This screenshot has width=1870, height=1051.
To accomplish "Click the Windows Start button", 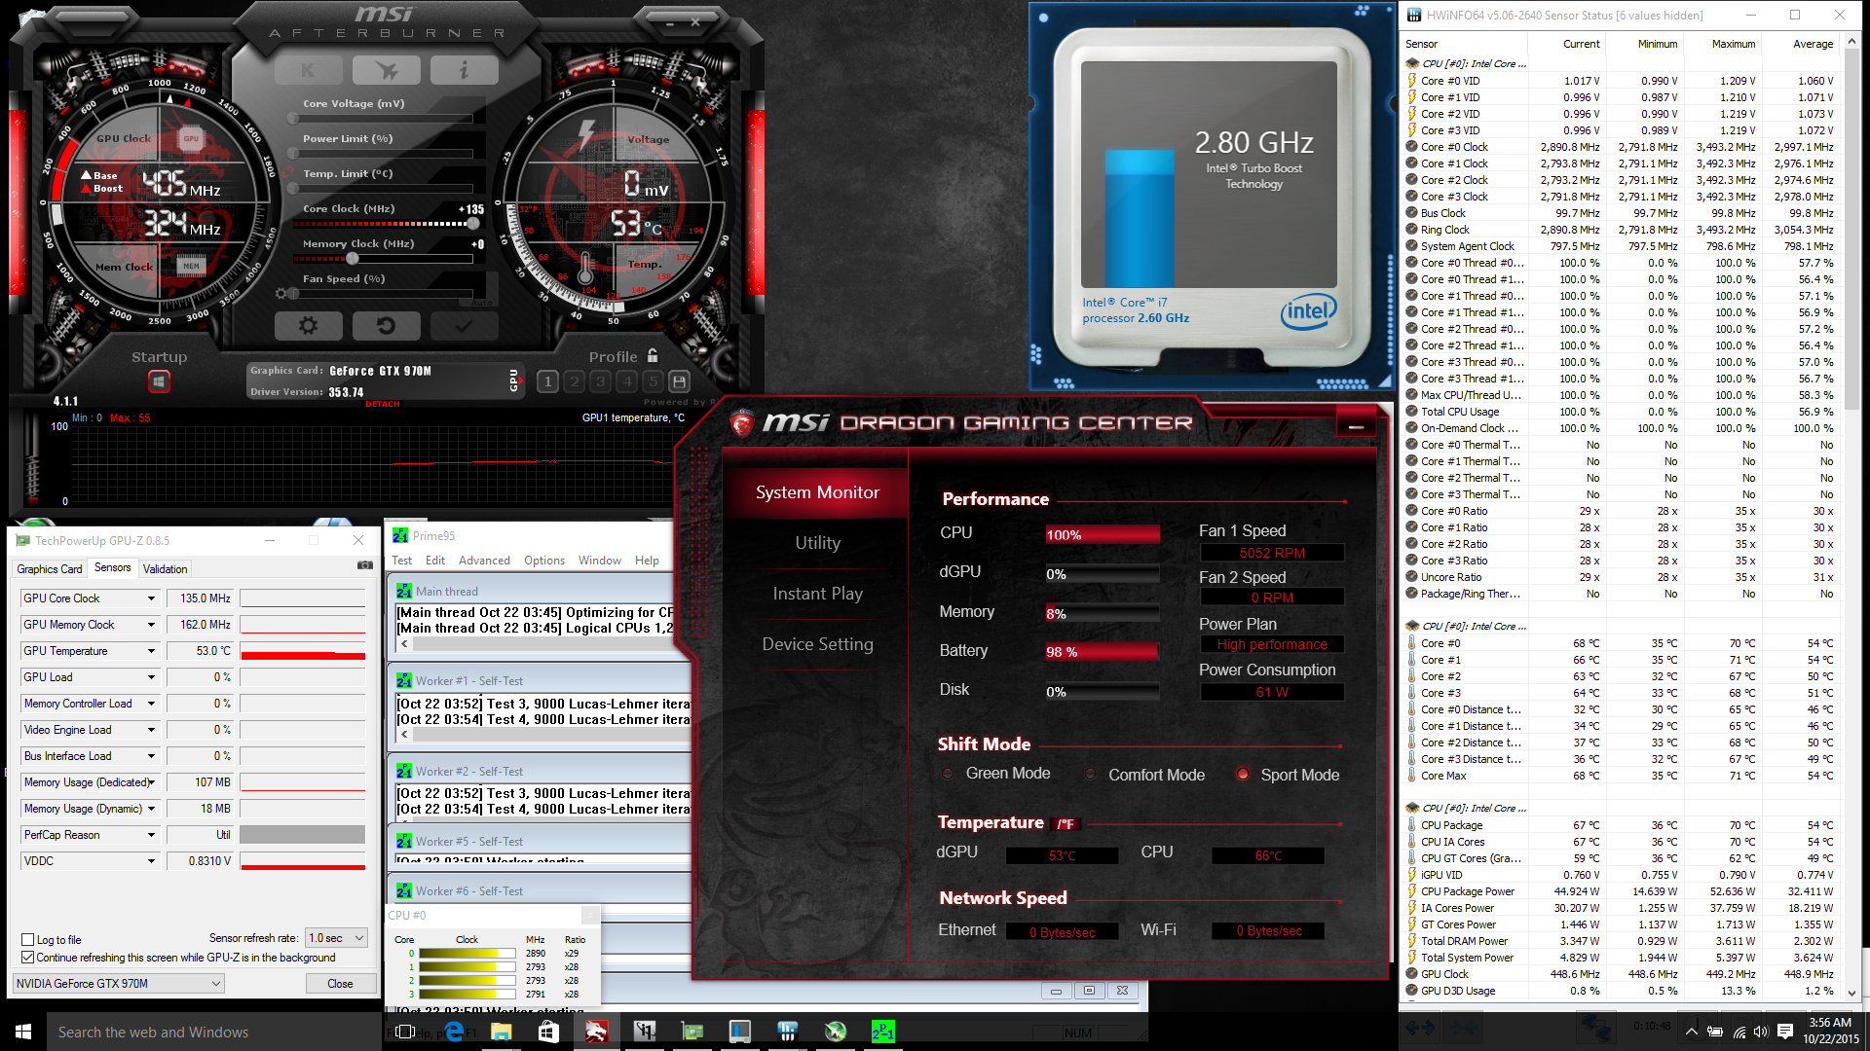I will tap(23, 1032).
